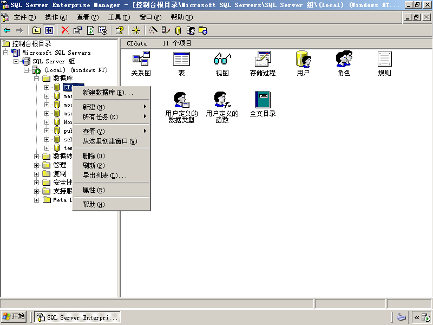This screenshot has width=433, height=325.
Task: Open the 新建(N) submenu
Action: [x=111, y=107]
